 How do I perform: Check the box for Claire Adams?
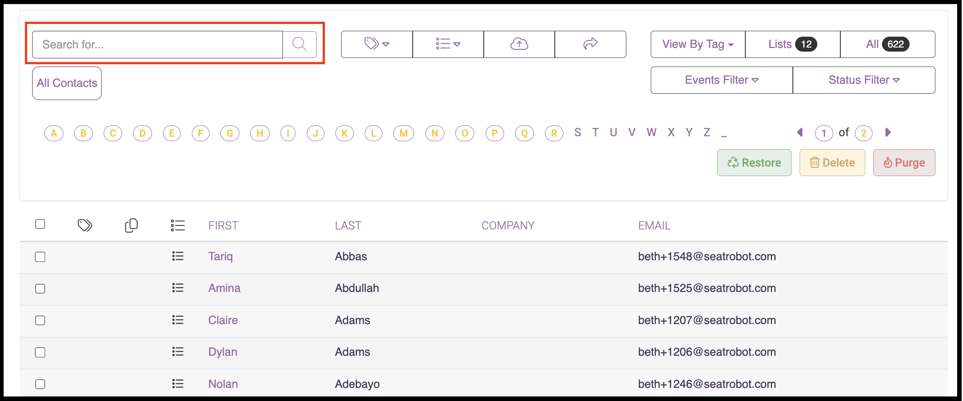click(40, 320)
